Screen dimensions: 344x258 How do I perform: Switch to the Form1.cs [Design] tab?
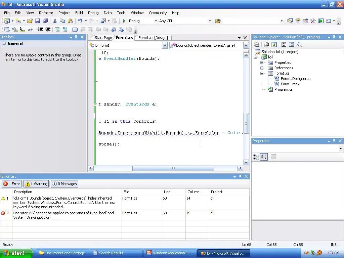[153, 38]
